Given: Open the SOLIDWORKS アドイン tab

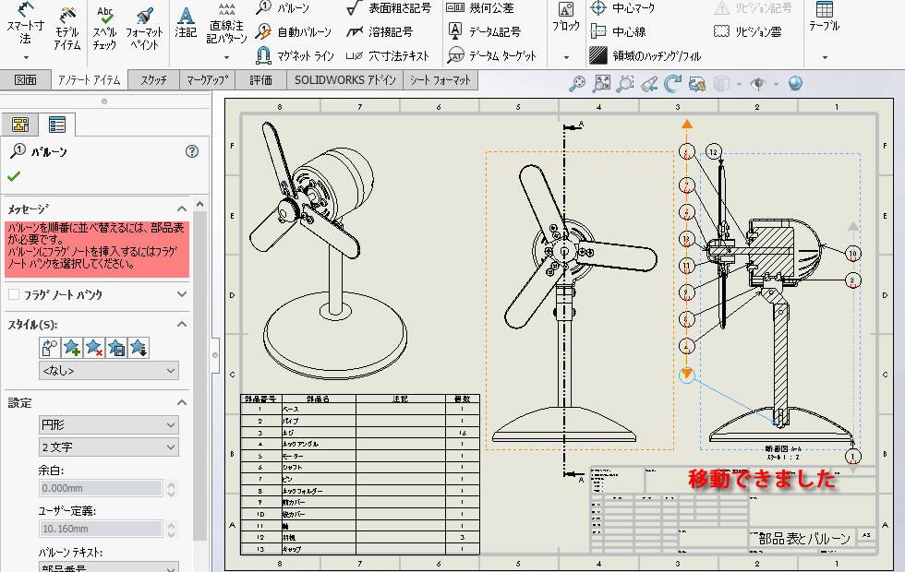Looking at the screenshot, I should pos(345,80).
